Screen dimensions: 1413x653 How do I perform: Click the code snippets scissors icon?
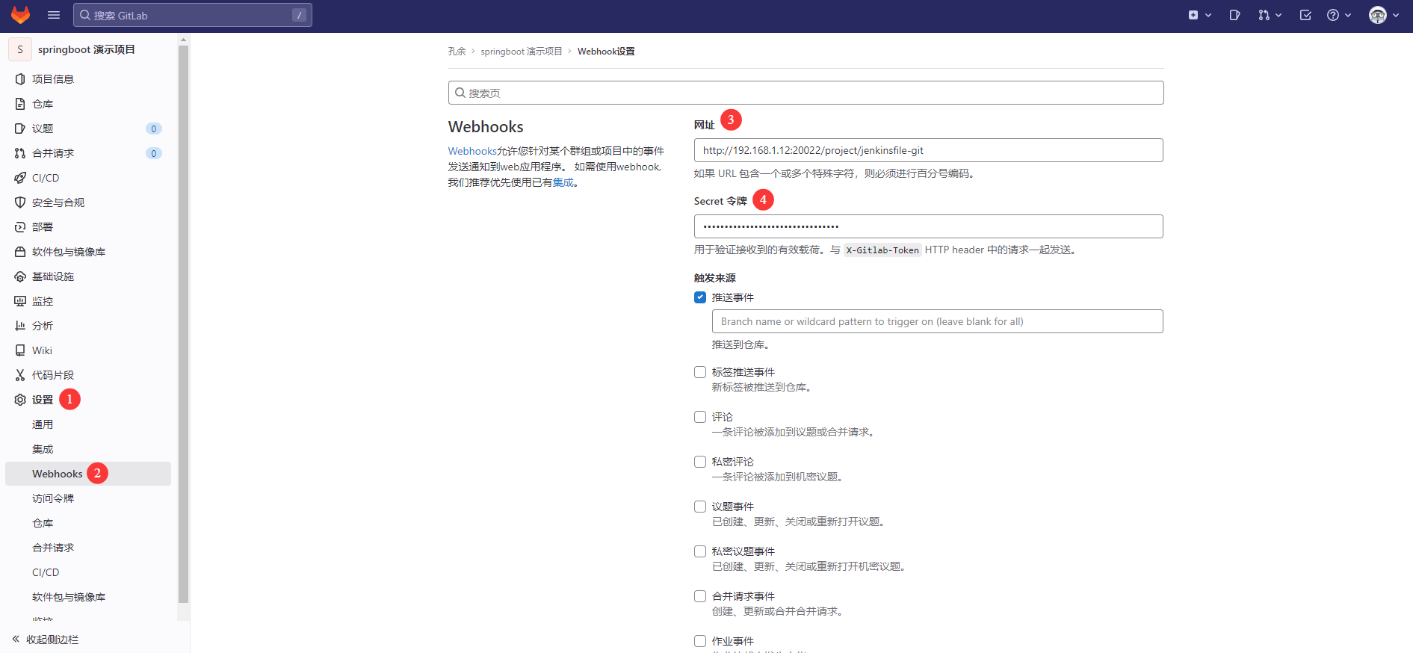pyautogui.click(x=20, y=375)
